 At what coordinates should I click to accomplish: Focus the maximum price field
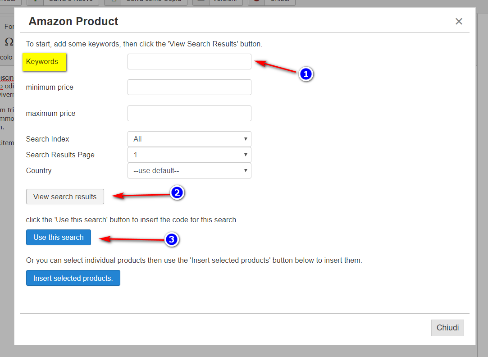[x=189, y=113]
